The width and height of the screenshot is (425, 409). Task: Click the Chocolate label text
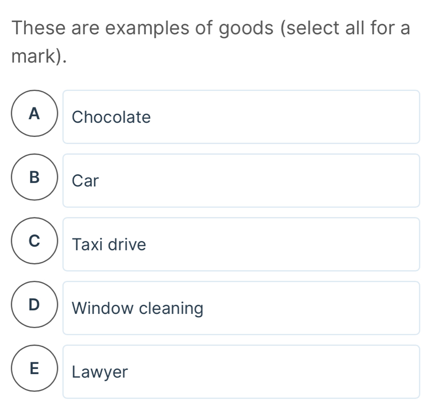click(111, 117)
